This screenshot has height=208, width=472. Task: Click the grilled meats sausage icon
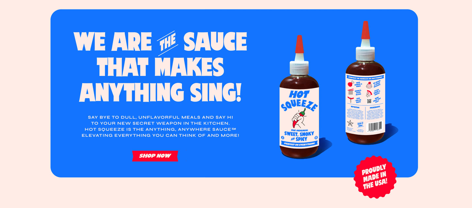click(x=351, y=99)
